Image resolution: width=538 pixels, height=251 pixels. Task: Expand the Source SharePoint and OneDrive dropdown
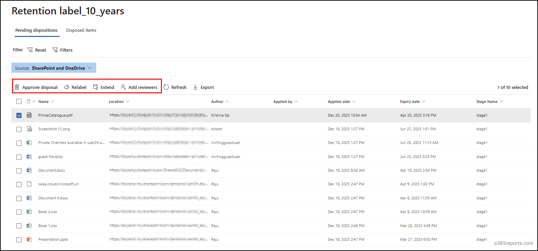tap(89, 68)
